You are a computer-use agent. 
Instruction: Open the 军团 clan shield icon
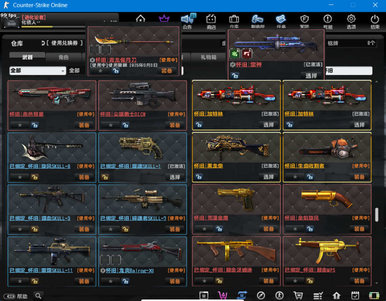click(x=305, y=22)
